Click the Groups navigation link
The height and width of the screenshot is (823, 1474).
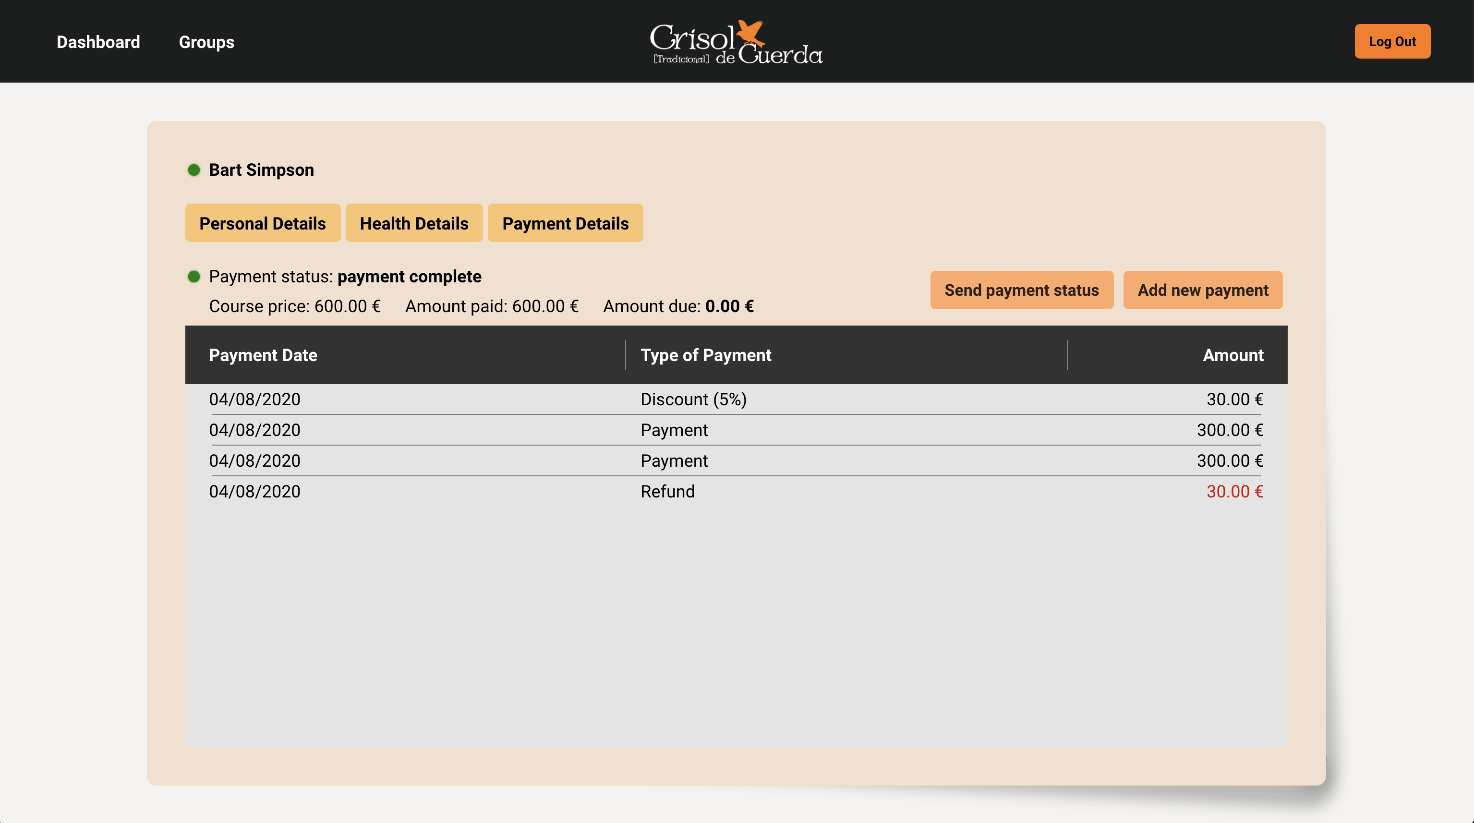(x=206, y=41)
